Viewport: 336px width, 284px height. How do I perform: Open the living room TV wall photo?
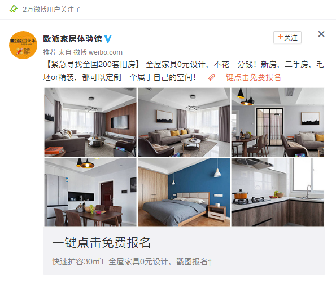(x=90, y=122)
